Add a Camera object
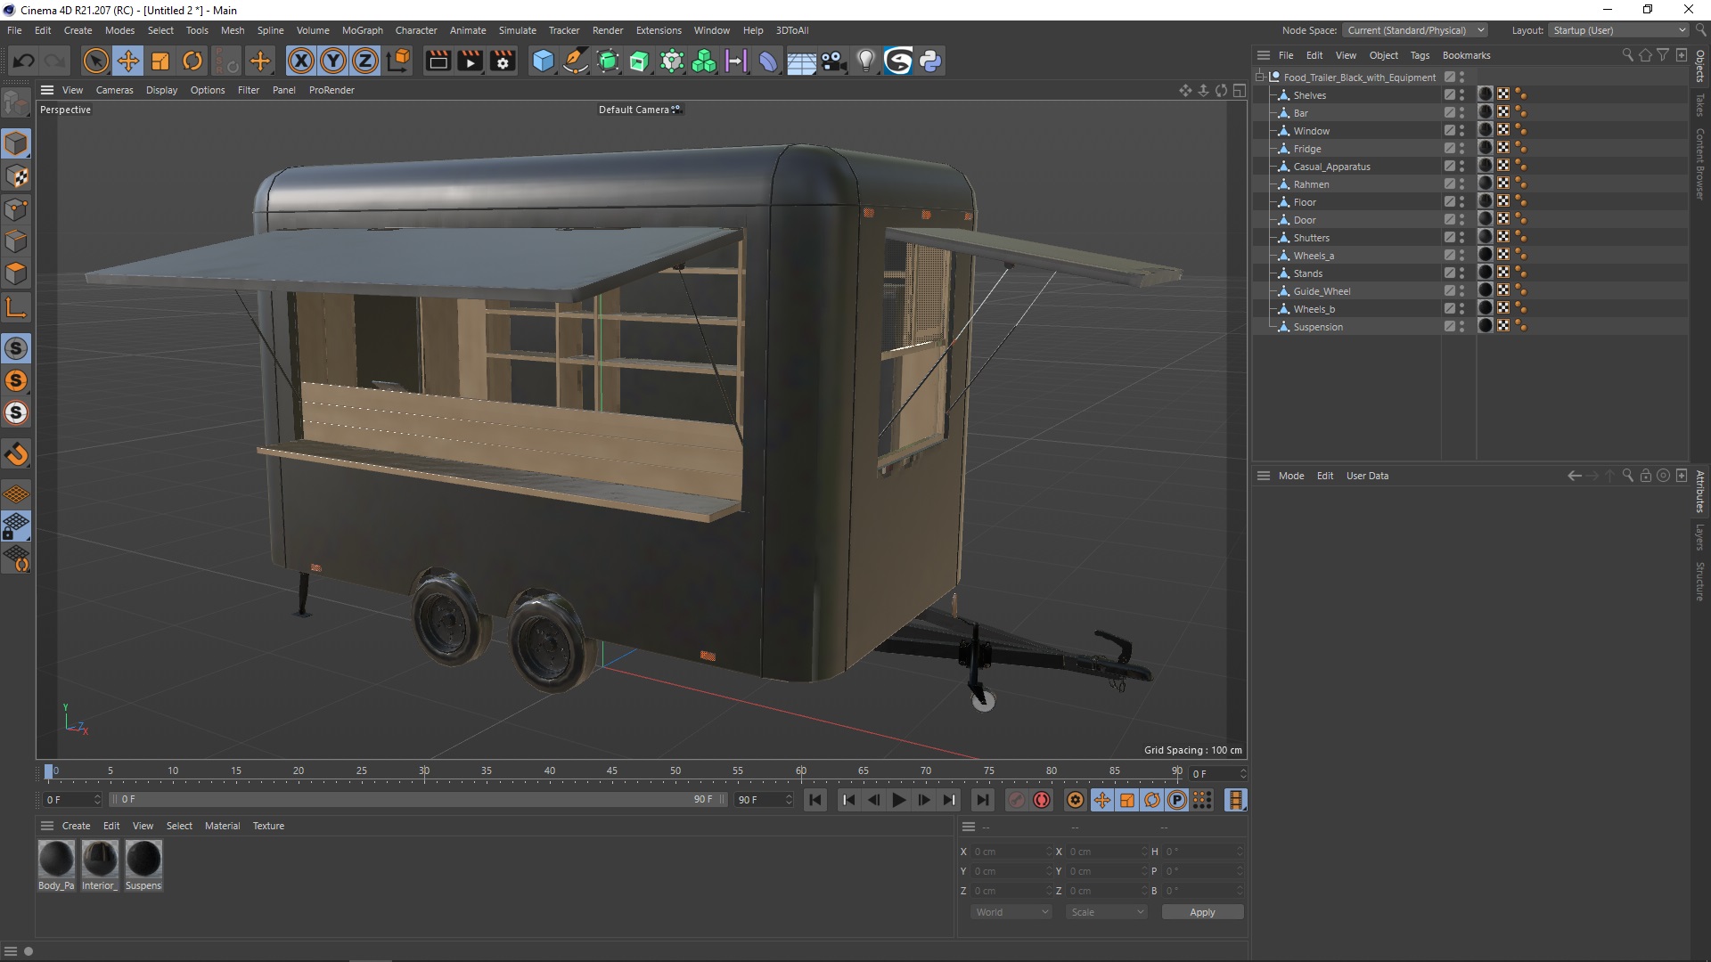The height and width of the screenshot is (962, 1711). 833,61
